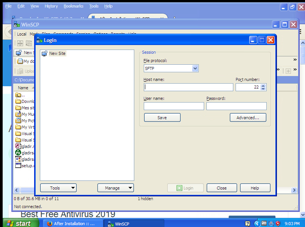Click Firefox page scrollbar up arrow
305x227 pixels.
pyautogui.click(x=302, y=43)
